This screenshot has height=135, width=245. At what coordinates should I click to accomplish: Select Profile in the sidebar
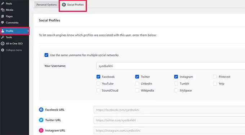[x=14, y=31]
